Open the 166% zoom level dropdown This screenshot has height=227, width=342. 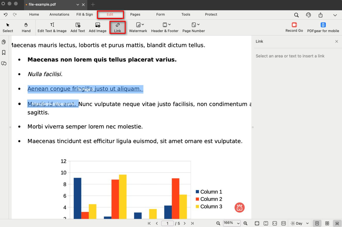point(232,223)
